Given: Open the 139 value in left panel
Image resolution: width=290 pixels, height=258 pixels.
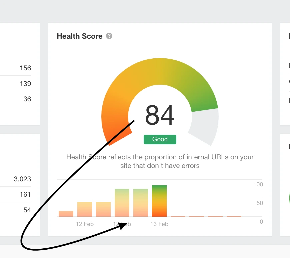Looking at the screenshot, I should [25, 84].
